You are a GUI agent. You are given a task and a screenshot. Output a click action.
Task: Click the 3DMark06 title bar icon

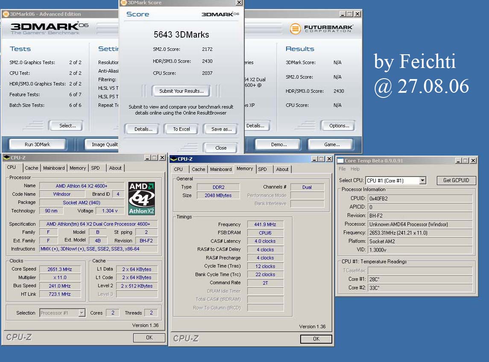(x=5, y=14)
